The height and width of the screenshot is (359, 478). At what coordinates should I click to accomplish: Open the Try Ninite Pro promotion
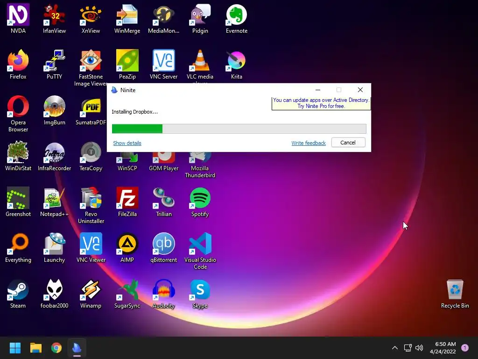point(321,103)
